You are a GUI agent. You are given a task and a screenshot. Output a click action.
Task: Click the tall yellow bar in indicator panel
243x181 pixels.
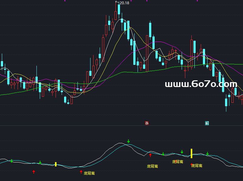pos(192,153)
